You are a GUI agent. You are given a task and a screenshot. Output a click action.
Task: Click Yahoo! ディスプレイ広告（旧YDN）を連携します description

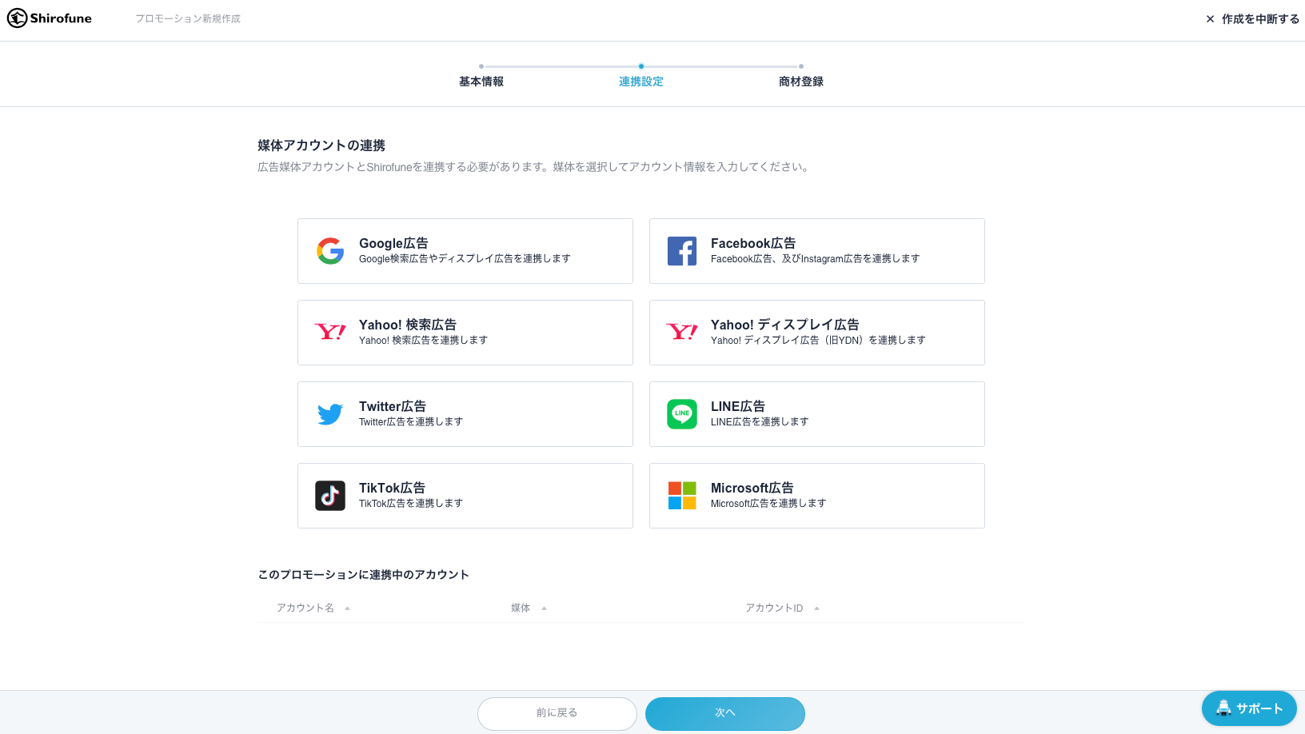pyautogui.click(x=818, y=341)
